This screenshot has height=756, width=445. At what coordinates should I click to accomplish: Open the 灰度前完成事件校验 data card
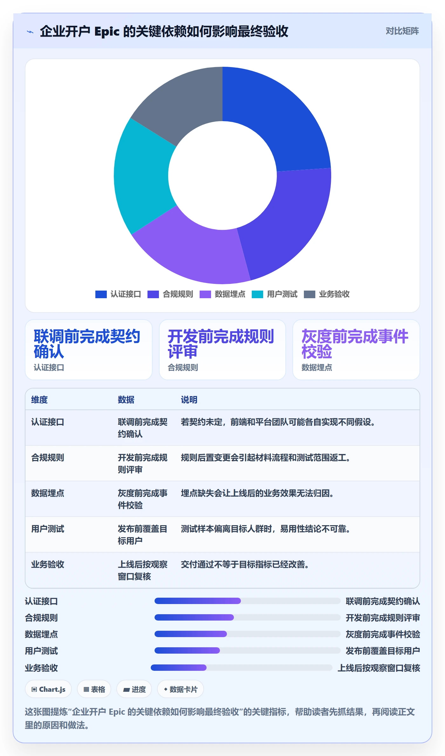(356, 350)
